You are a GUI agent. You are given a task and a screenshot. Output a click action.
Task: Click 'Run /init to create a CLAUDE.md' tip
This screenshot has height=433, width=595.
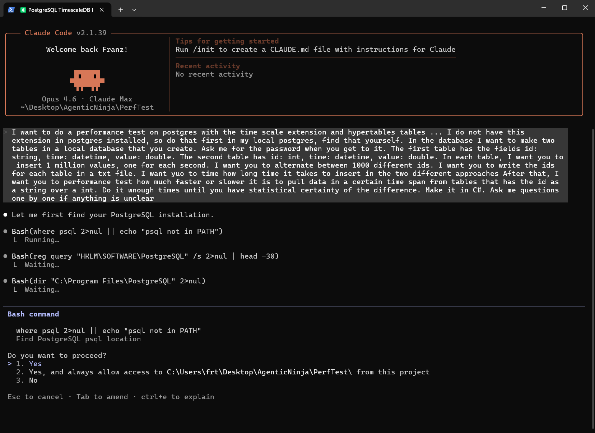316,49
